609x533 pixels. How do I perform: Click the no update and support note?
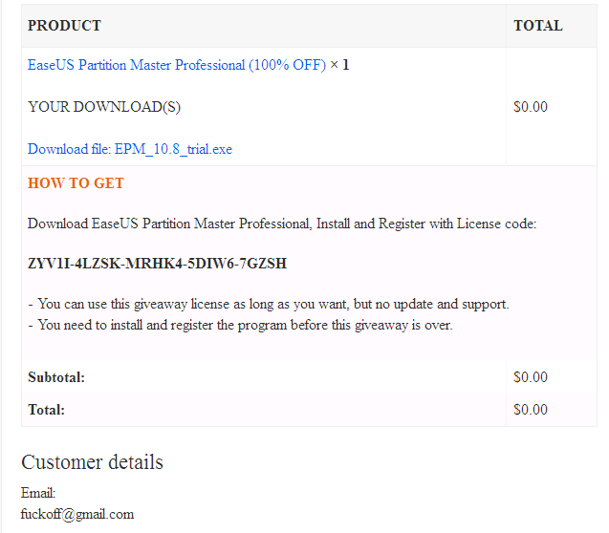tap(268, 304)
